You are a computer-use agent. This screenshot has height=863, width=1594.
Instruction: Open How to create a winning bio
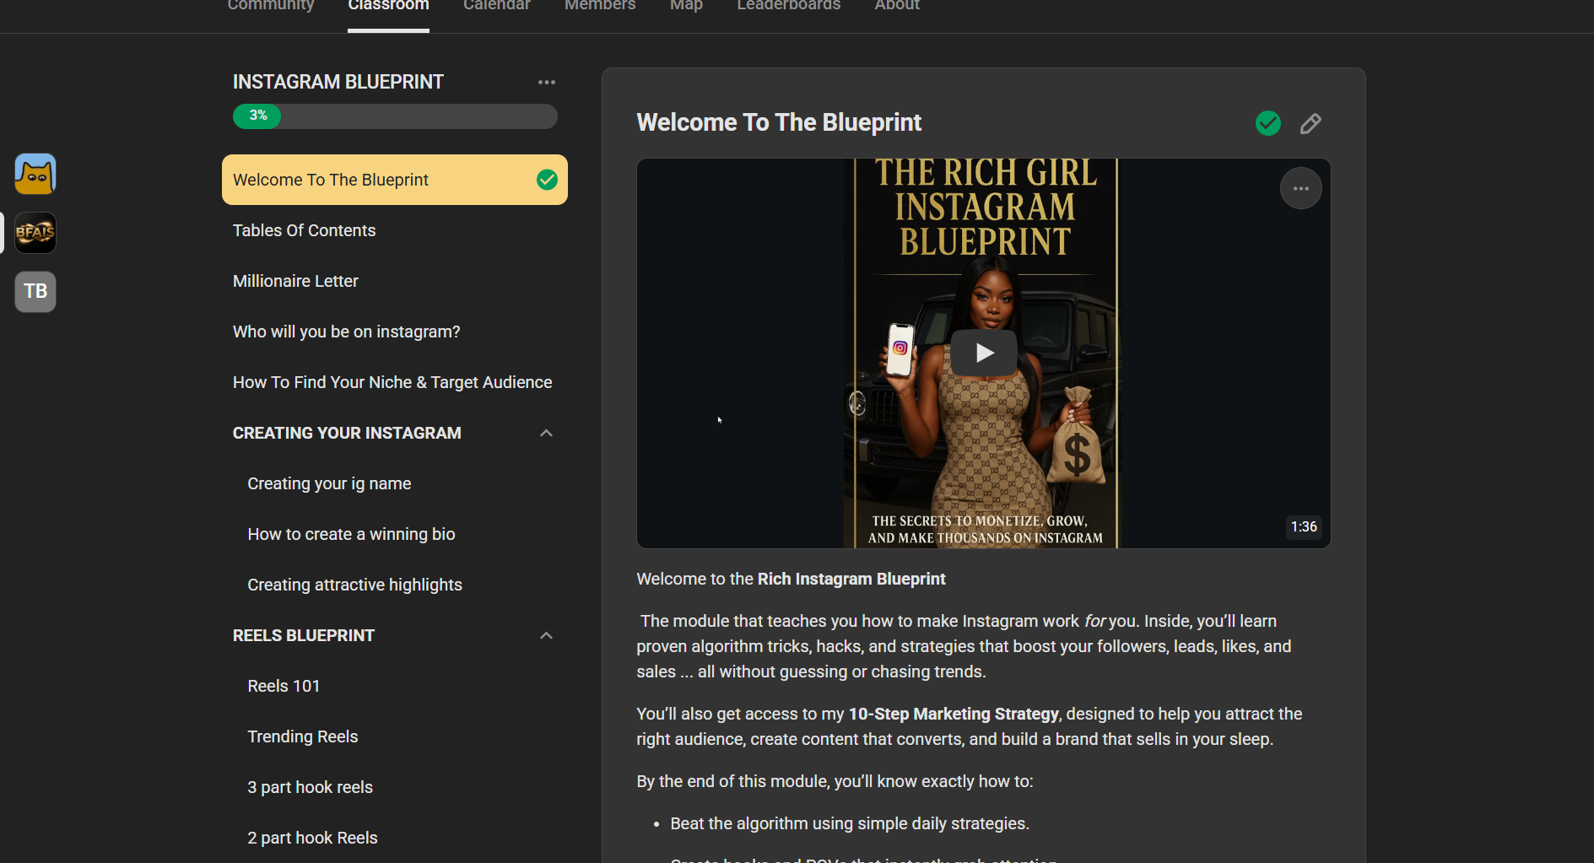coord(395,534)
